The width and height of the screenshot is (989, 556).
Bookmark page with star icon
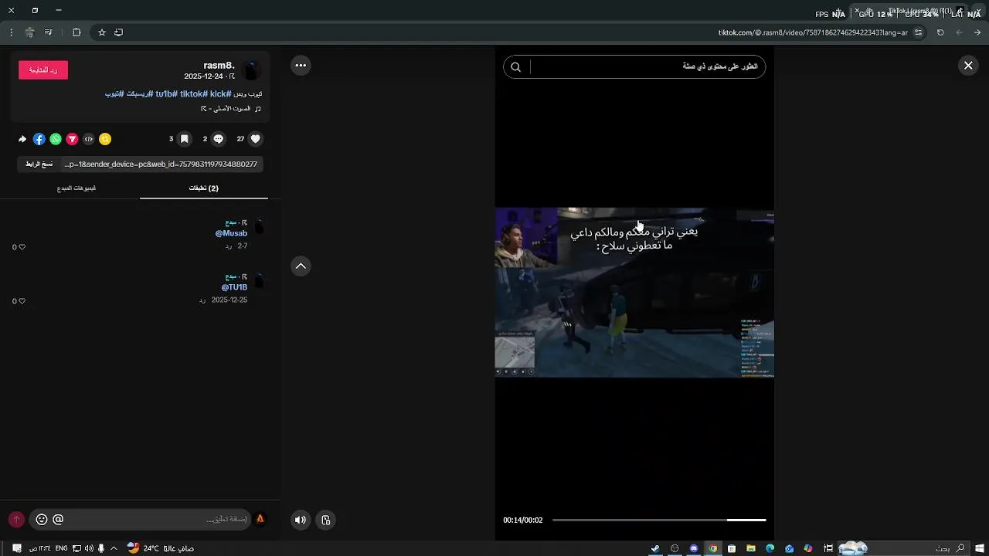coord(101,32)
